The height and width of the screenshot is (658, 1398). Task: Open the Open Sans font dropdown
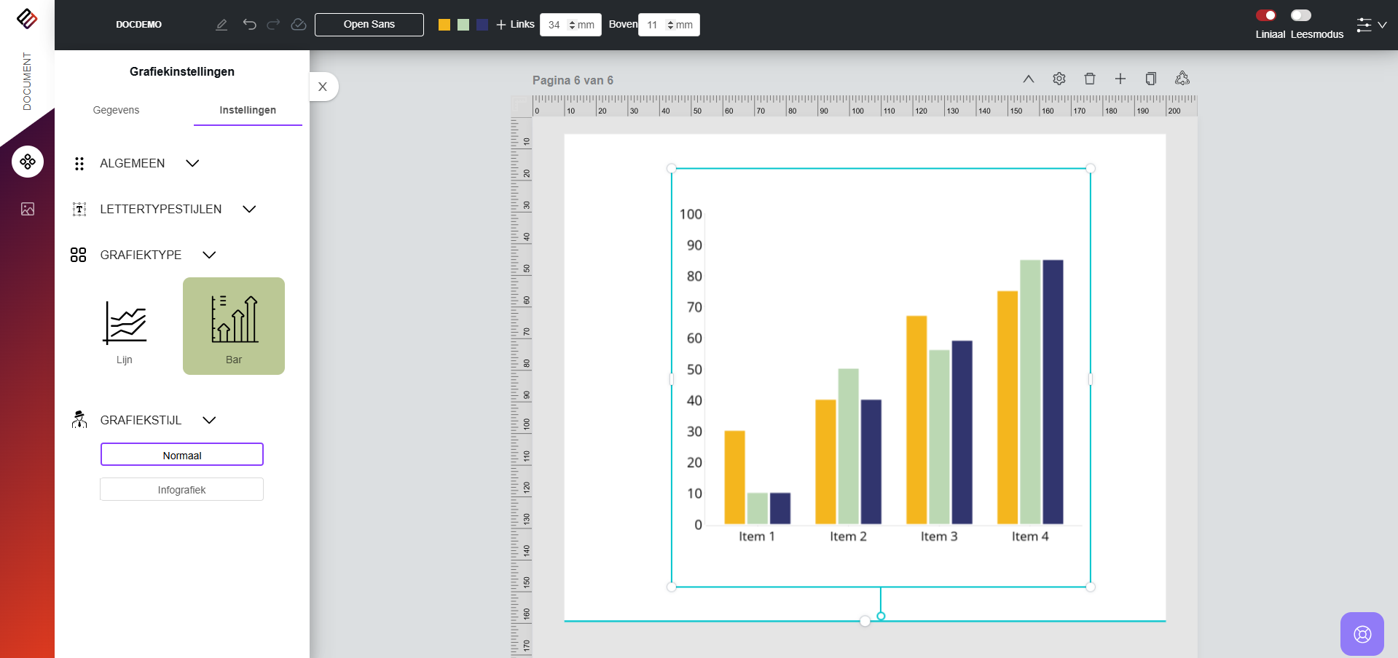369,25
